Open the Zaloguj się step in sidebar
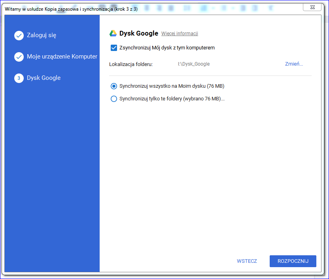Image resolution: width=329 pixels, height=279 pixels. tap(42, 36)
